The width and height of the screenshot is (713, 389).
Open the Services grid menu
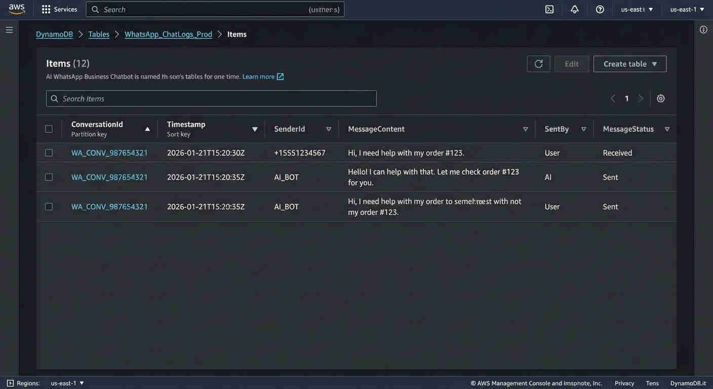click(46, 9)
